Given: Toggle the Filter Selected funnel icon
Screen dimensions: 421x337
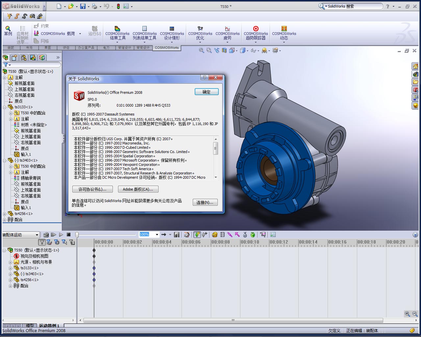Looking at the screenshot, I should click(64, 242).
